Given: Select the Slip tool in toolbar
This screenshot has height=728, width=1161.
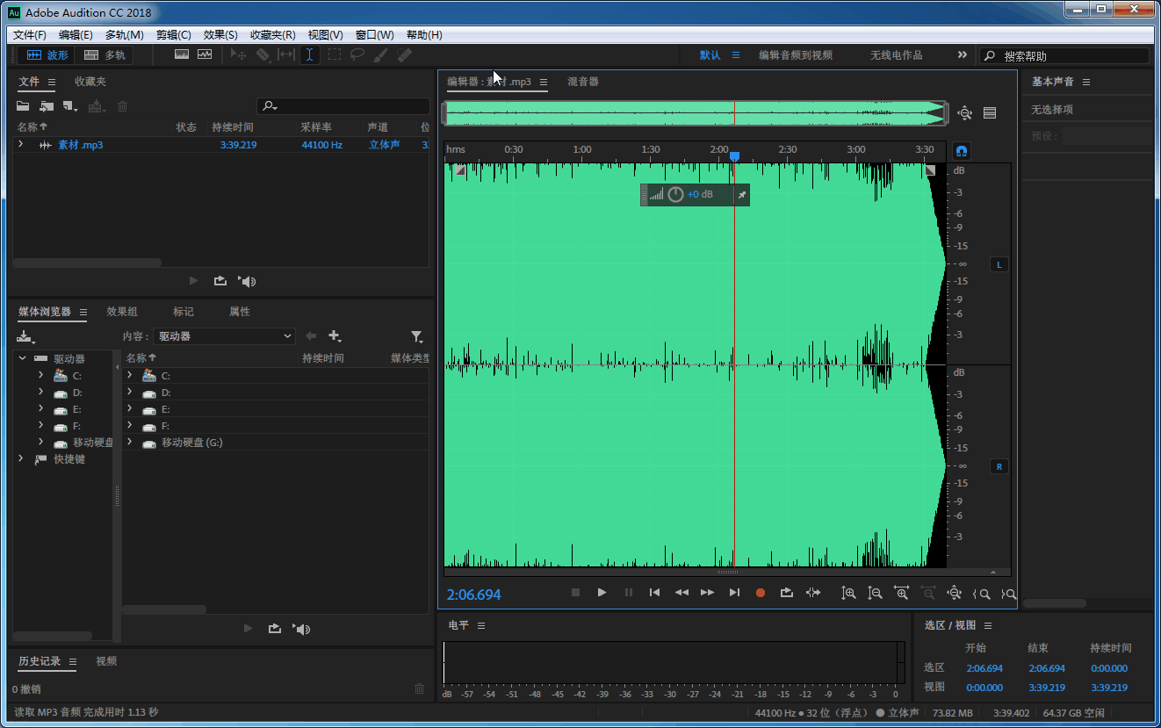Looking at the screenshot, I should click(286, 54).
